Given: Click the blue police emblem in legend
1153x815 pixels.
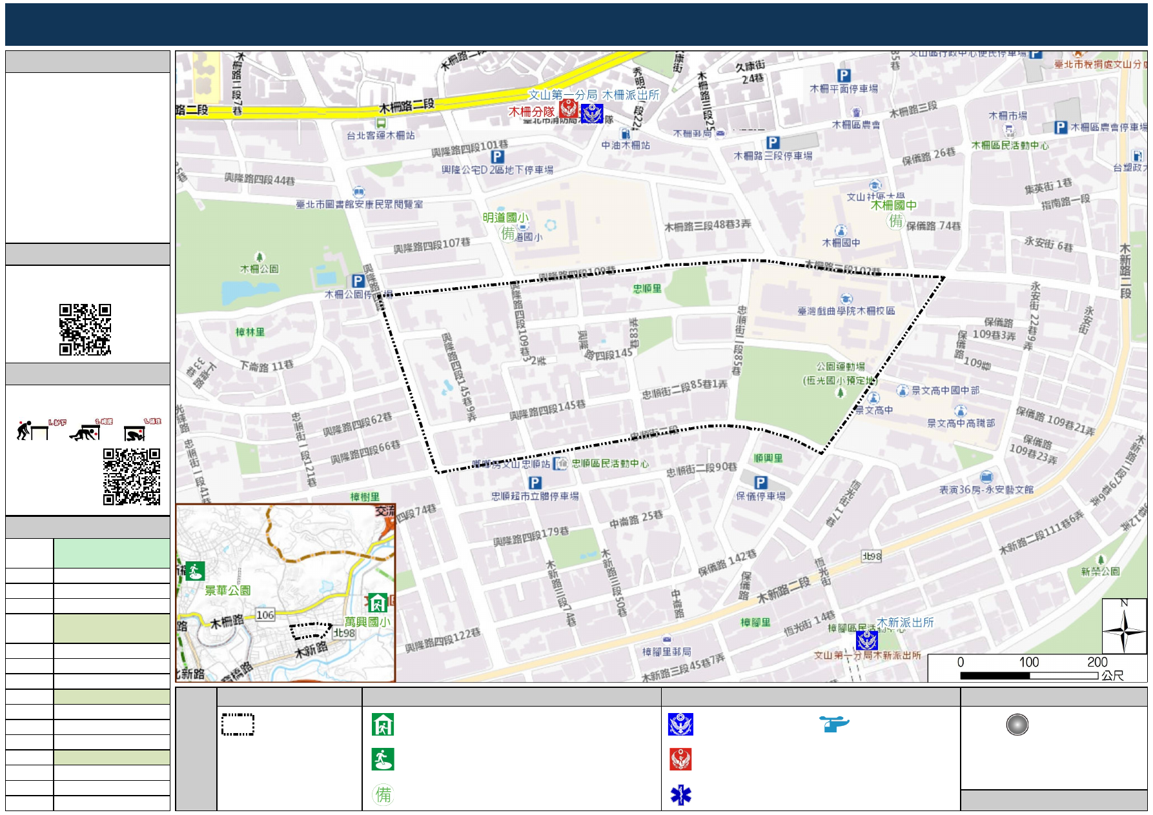Looking at the screenshot, I should 680,724.
